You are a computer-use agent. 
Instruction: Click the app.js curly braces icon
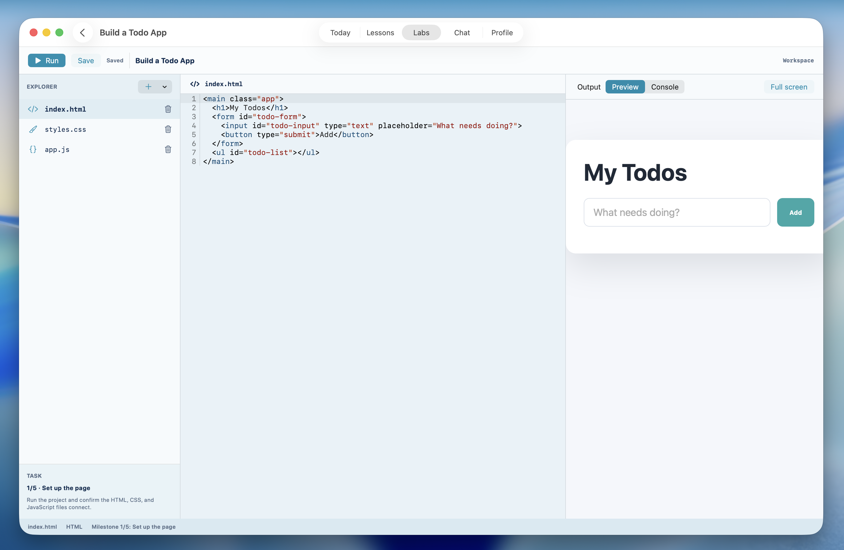[x=33, y=150]
